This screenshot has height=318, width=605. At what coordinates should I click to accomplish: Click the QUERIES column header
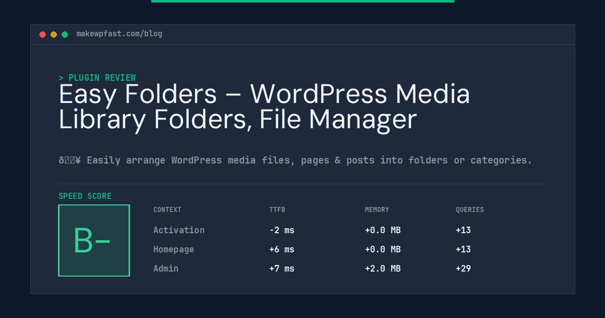click(470, 210)
